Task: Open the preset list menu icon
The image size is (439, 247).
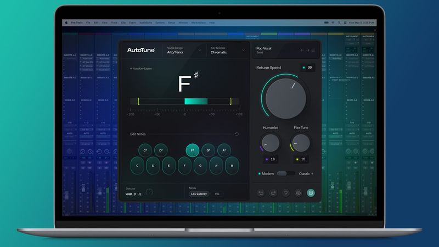Action: [313, 50]
